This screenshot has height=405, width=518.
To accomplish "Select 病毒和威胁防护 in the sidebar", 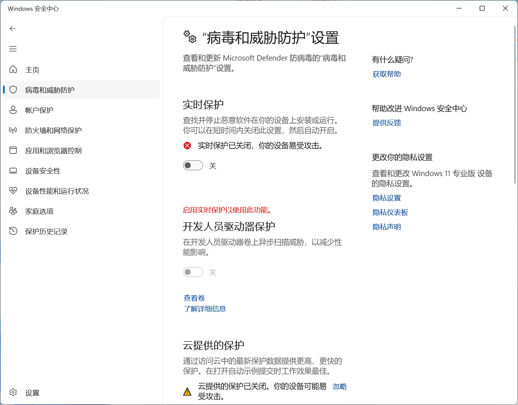I will pos(81,90).
